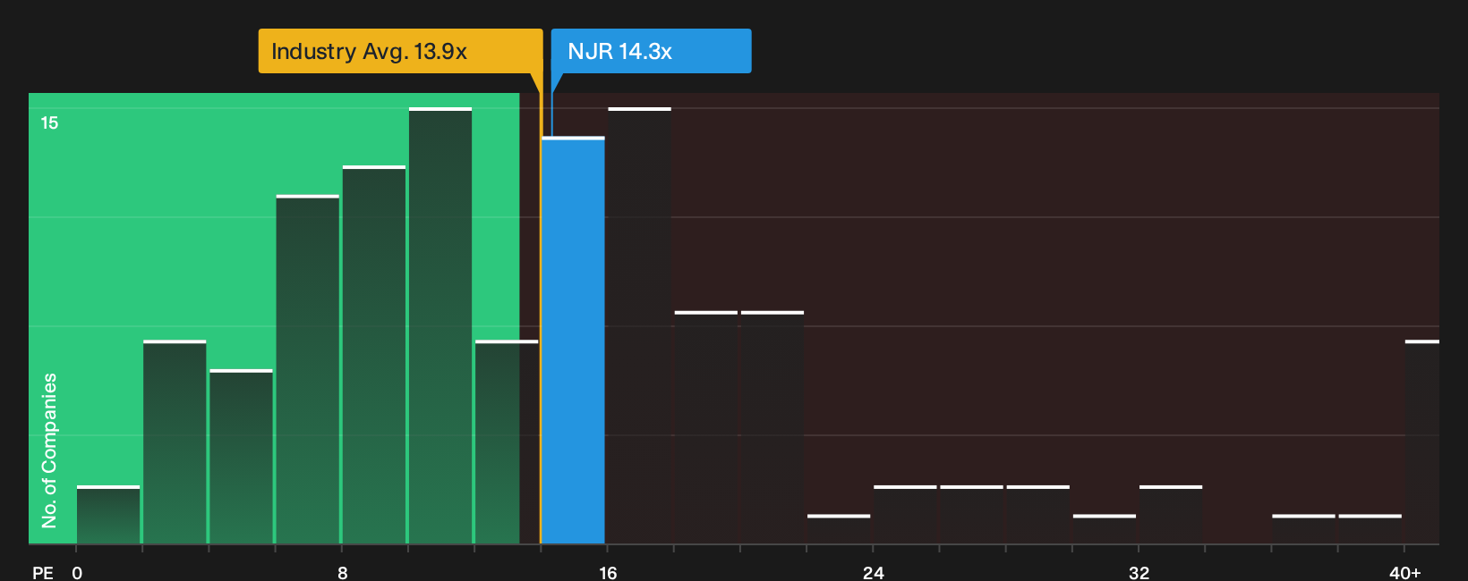Select the bar for PE 4 to 6
Screen dimensions: 1468x581
[241, 457]
